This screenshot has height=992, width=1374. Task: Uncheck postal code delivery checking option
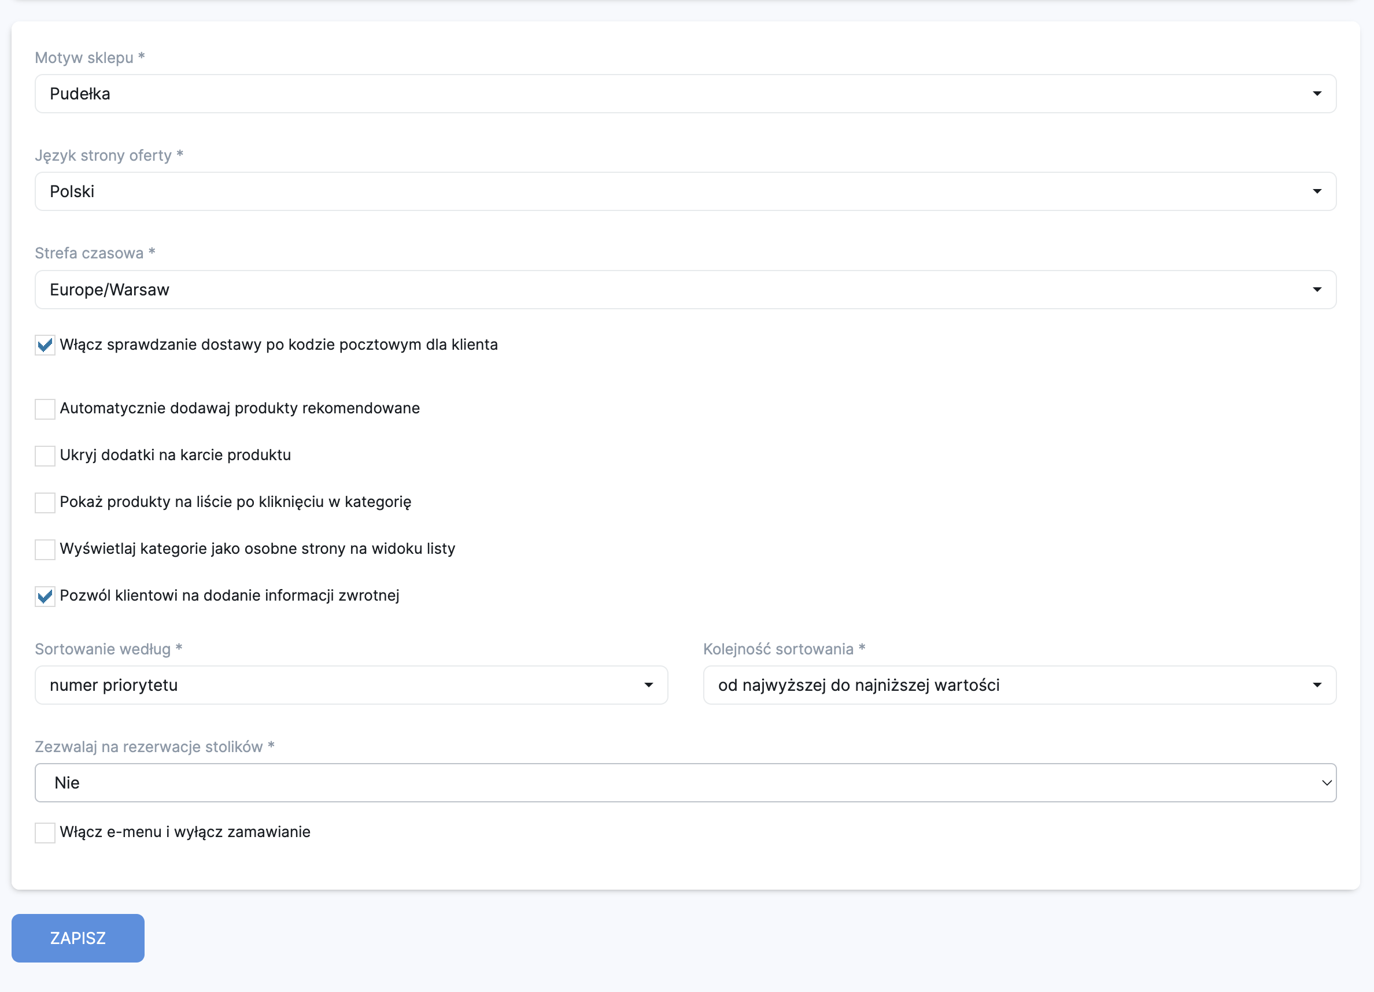[45, 345]
